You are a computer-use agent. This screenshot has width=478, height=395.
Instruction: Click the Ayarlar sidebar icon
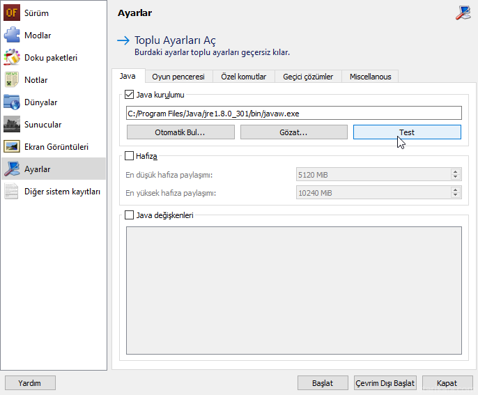pos(12,169)
